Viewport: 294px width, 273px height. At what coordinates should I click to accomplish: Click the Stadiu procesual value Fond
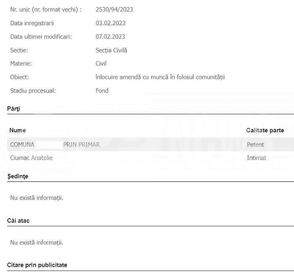[102, 91]
